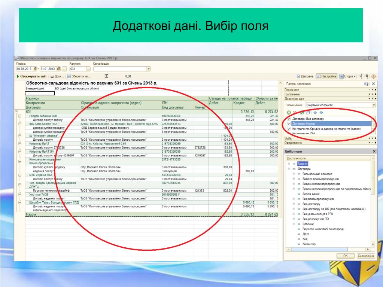Click Хостпро ТзОВ row in report
This screenshot has width=383, height=287.
click(39, 195)
